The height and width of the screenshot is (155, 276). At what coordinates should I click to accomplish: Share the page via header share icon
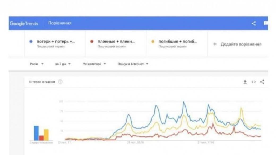coord(254,24)
